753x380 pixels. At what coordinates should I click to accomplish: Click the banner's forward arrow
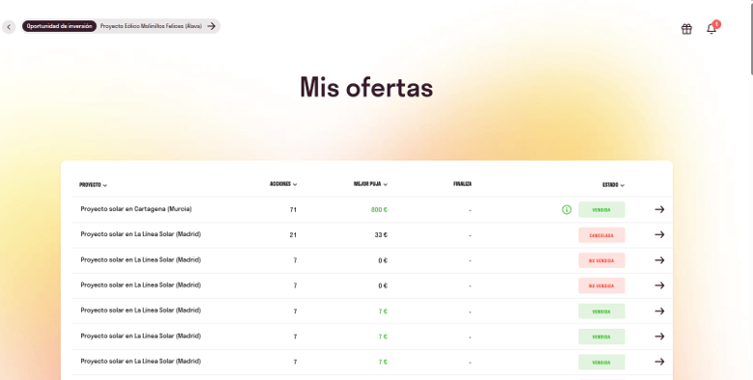pos(211,26)
